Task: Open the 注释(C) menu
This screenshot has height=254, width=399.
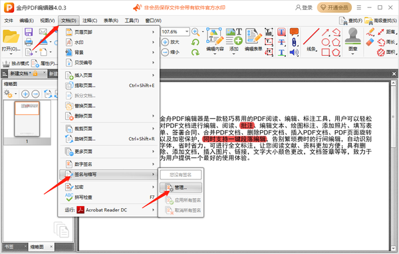Action: click(90, 21)
